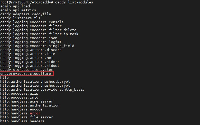
Task: Click http.authentication.hashes.bcrypt line
Action: [x=35, y=81]
